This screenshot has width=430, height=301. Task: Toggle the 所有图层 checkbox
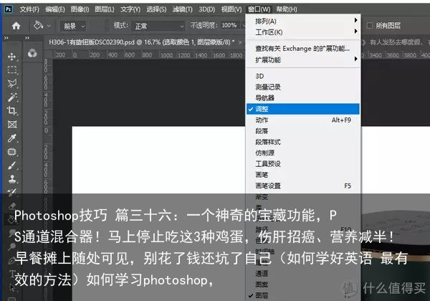(369, 26)
